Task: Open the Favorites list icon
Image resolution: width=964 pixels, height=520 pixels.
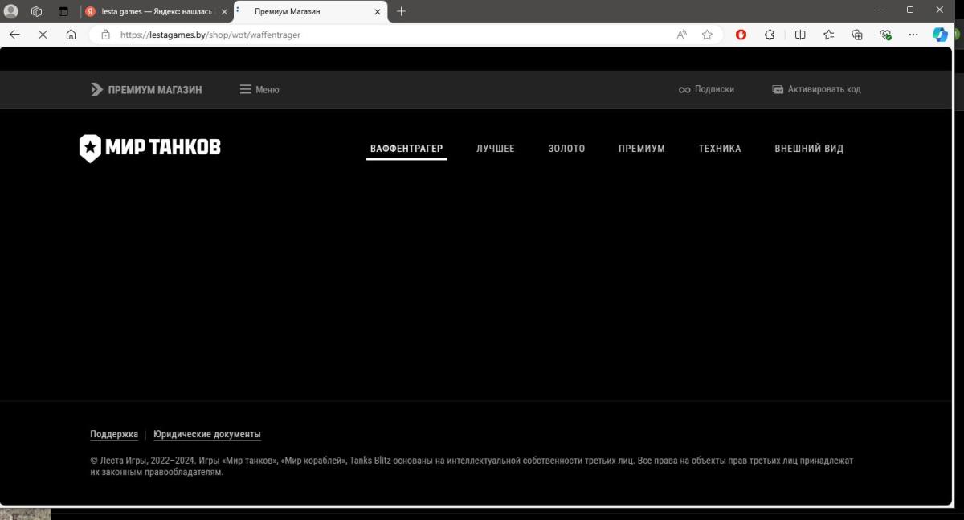Action: 829,35
